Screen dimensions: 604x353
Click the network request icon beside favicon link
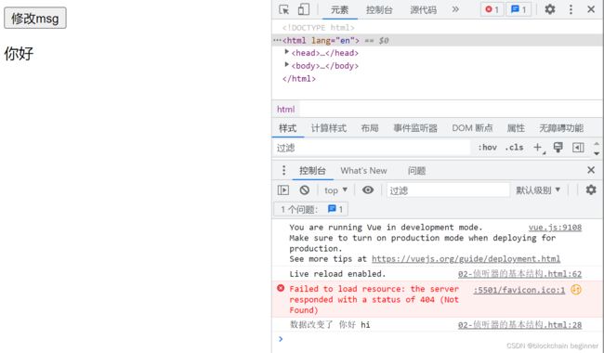[576, 290]
